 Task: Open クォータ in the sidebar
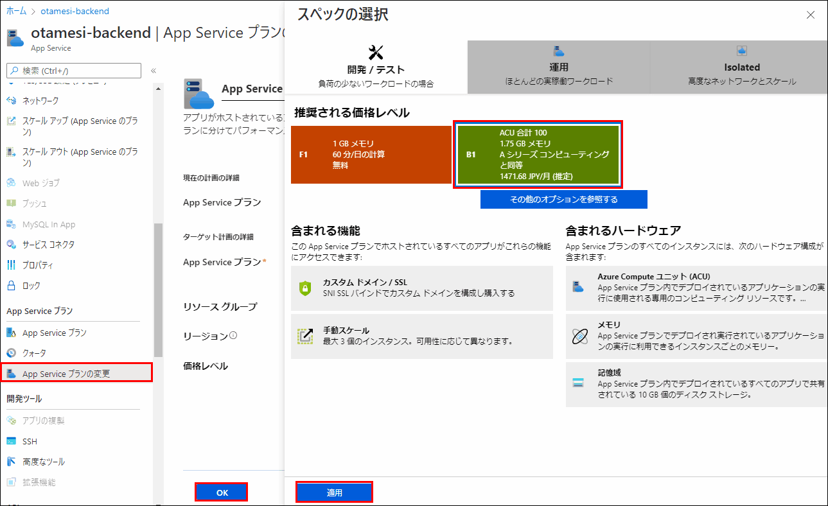click(x=35, y=353)
